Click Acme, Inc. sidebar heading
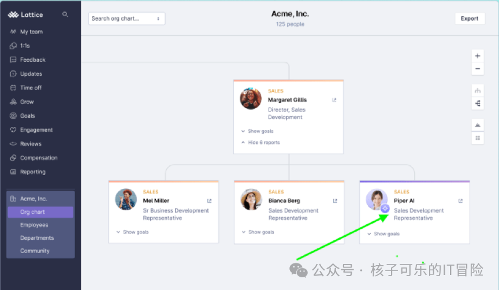 (33, 199)
